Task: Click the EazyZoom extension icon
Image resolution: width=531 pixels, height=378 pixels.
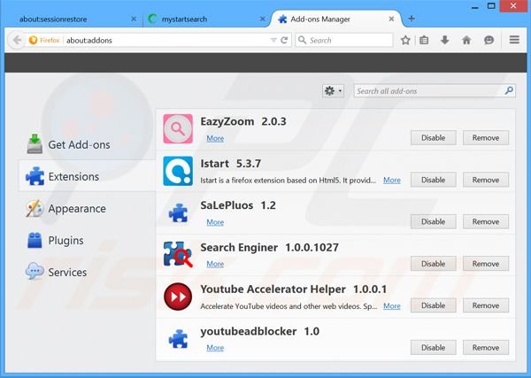Action: [178, 128]
